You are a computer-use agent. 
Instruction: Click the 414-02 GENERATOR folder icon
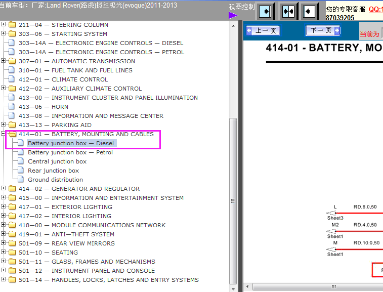(x=12, y=189)
